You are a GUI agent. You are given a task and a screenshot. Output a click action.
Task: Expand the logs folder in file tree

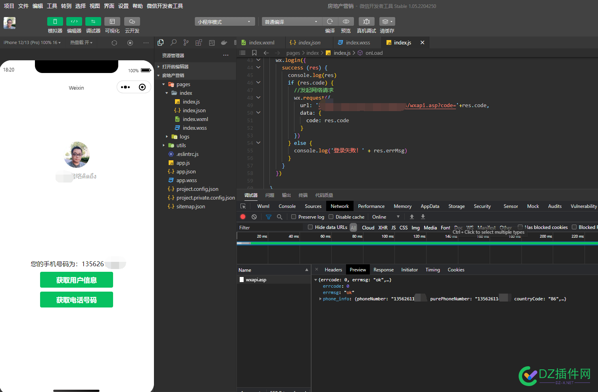click(167, 136)
